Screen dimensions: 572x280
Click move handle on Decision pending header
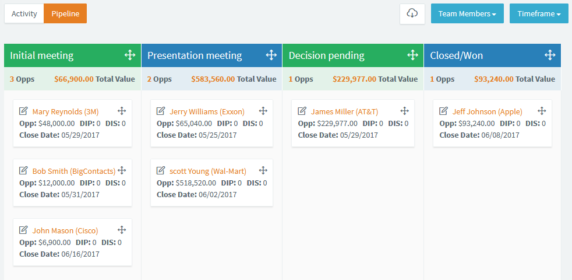click(x=412, y=55)
